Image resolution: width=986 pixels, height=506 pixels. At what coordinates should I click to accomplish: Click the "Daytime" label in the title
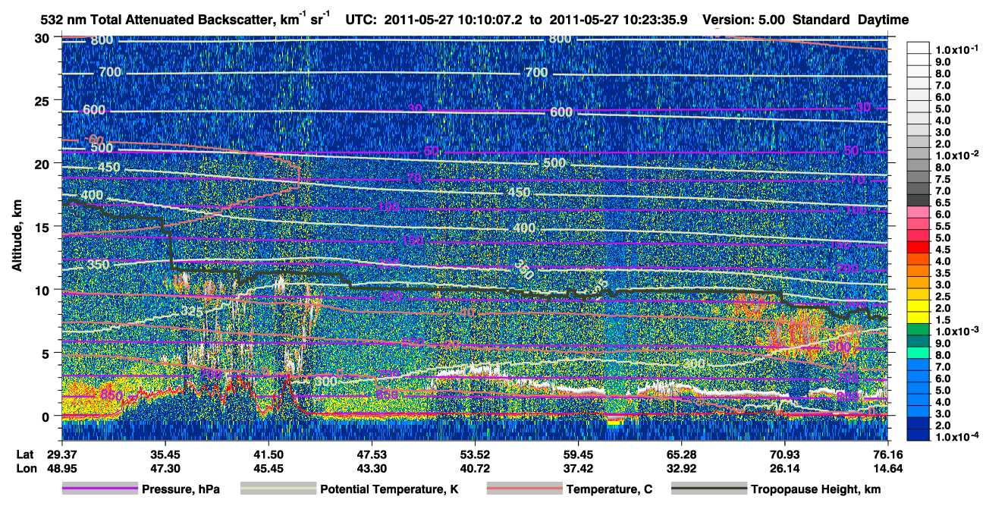click(884, 19)
